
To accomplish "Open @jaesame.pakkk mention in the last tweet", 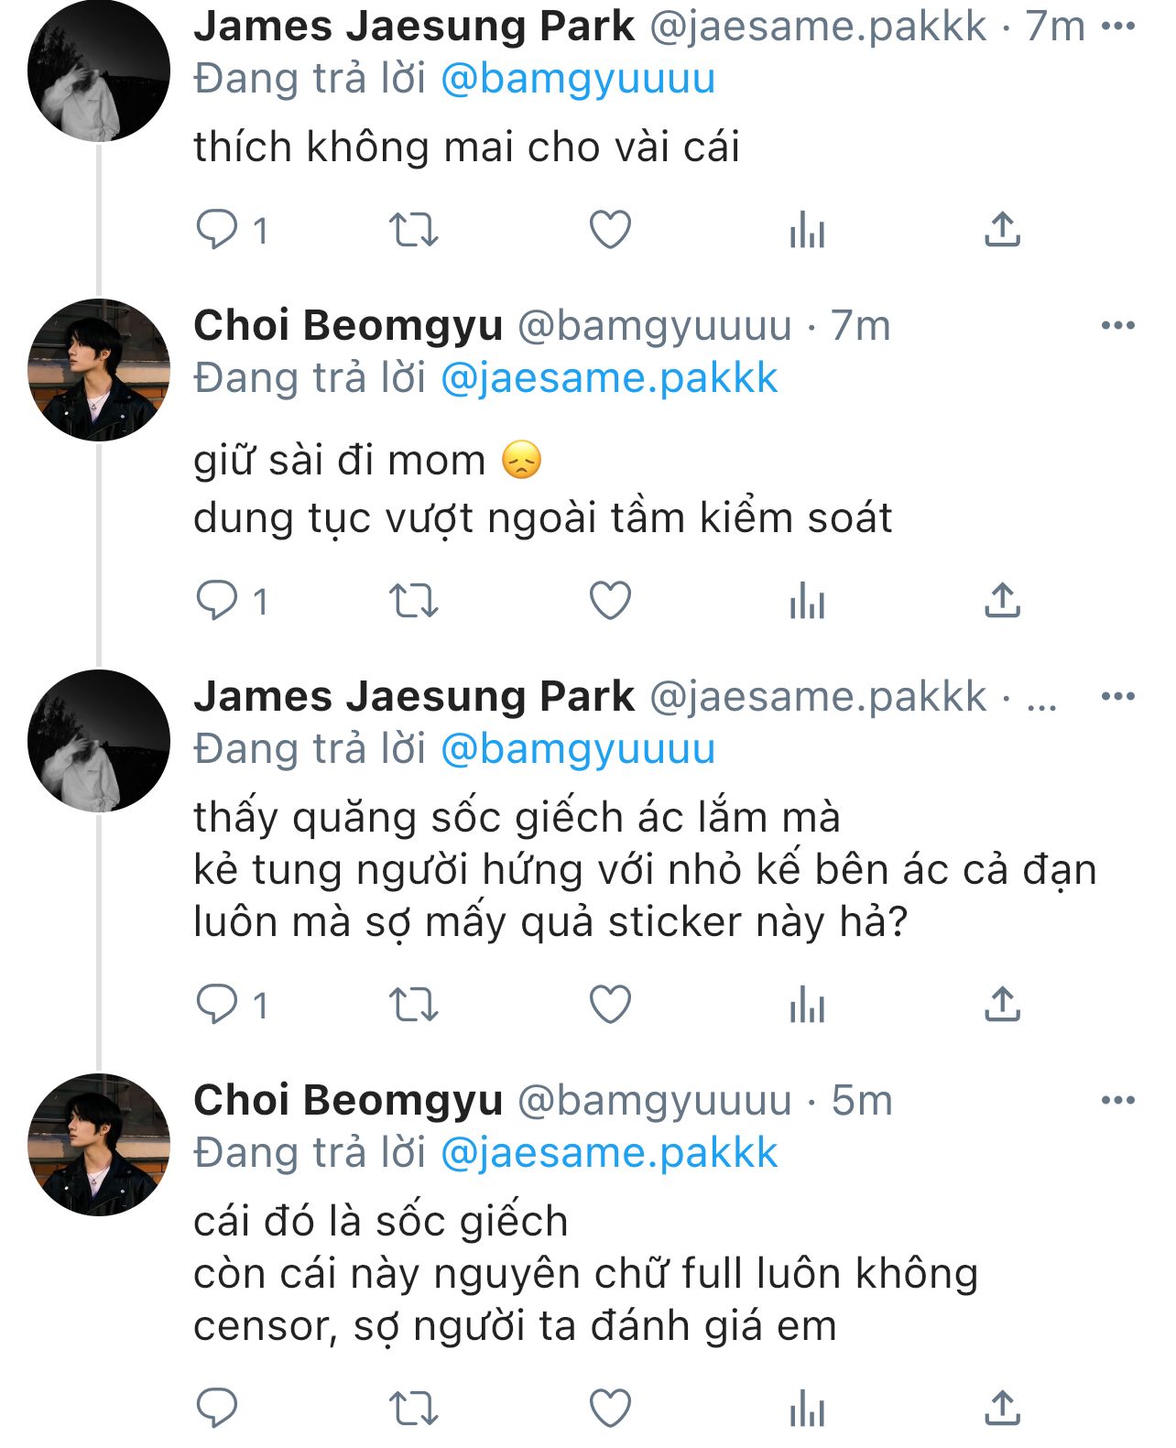I will click(609, 1153).
